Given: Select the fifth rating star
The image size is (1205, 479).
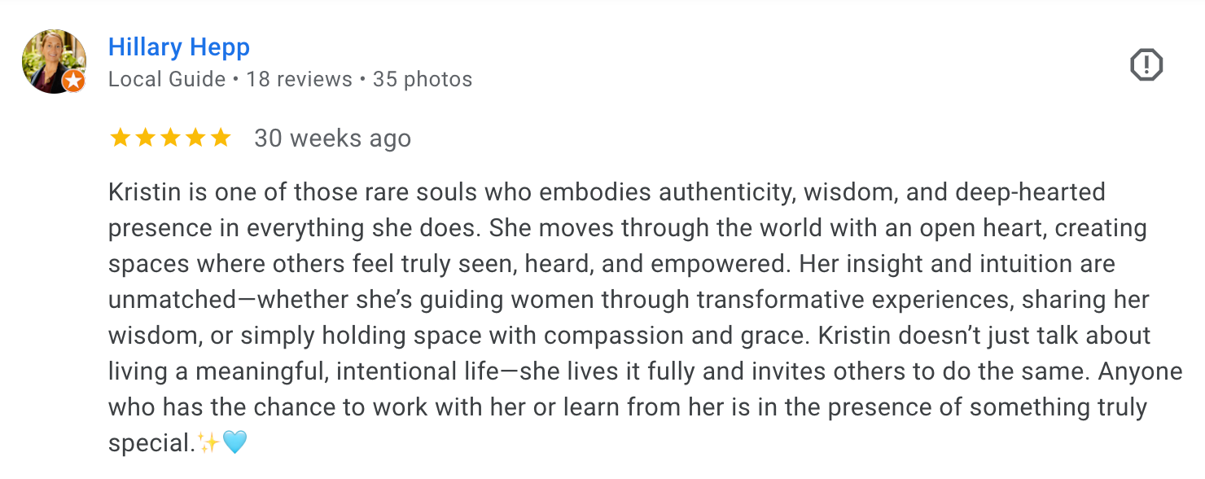Looking at the screenshot, I should pos(221,138).
